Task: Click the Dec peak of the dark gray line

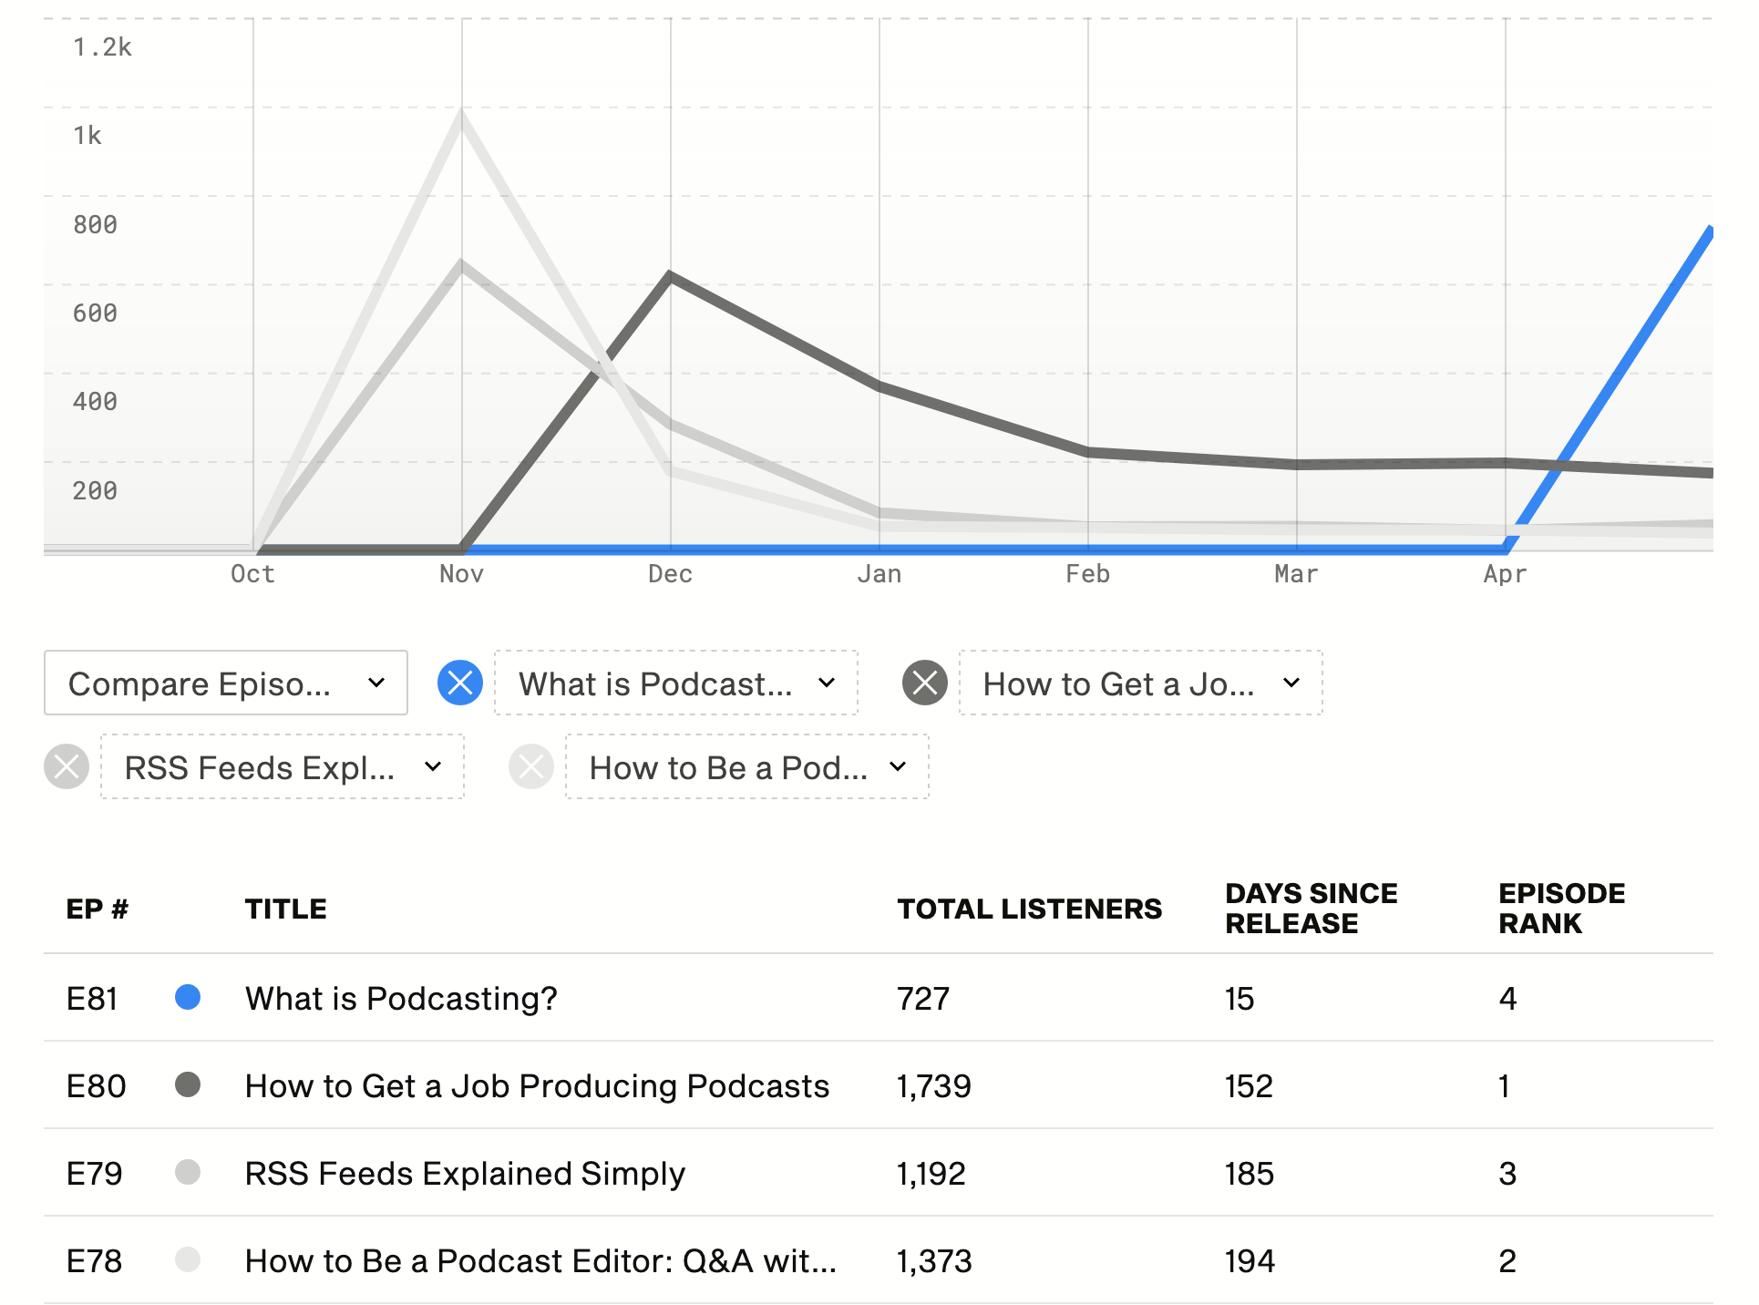Action: 671,275
